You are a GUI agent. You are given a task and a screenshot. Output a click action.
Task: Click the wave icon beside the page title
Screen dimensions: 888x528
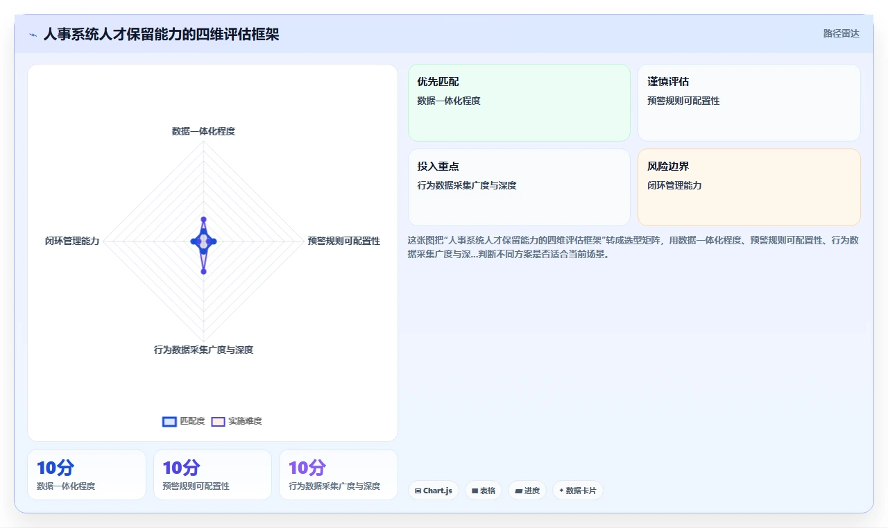[x=33, y=35]
